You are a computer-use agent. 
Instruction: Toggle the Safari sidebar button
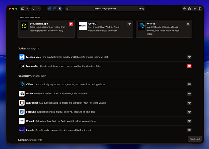tap(23, 9)
